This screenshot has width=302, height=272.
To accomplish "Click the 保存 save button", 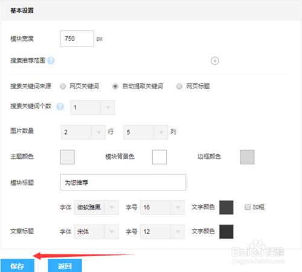I will pyautogui.click(x=18, y=265).
